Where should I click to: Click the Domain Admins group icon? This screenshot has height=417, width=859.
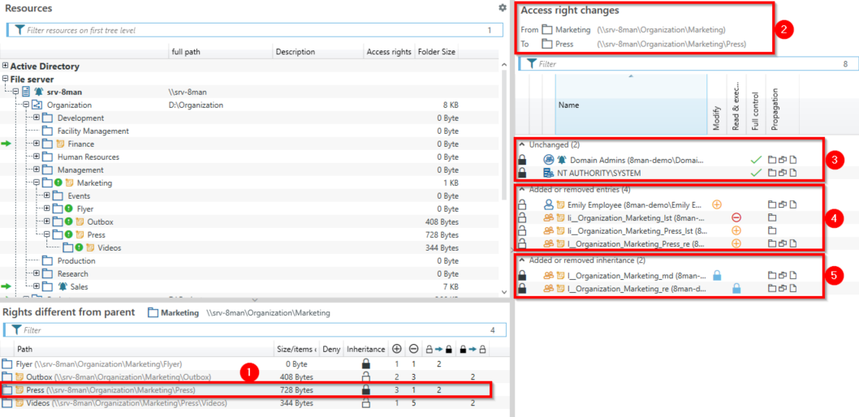(x=548, y=160)
